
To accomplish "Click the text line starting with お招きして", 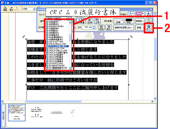I will 77,73.
